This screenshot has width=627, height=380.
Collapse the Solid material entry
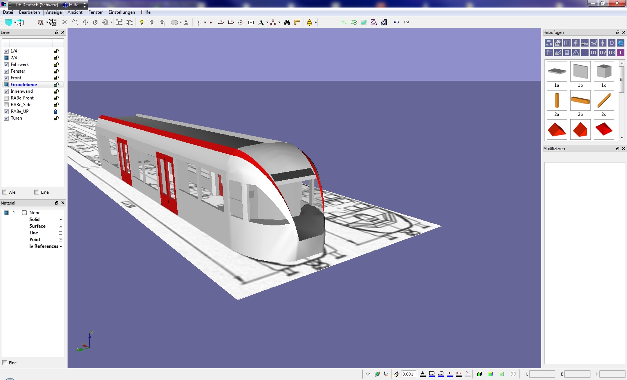pyautogui.click(x=60, y=219)
